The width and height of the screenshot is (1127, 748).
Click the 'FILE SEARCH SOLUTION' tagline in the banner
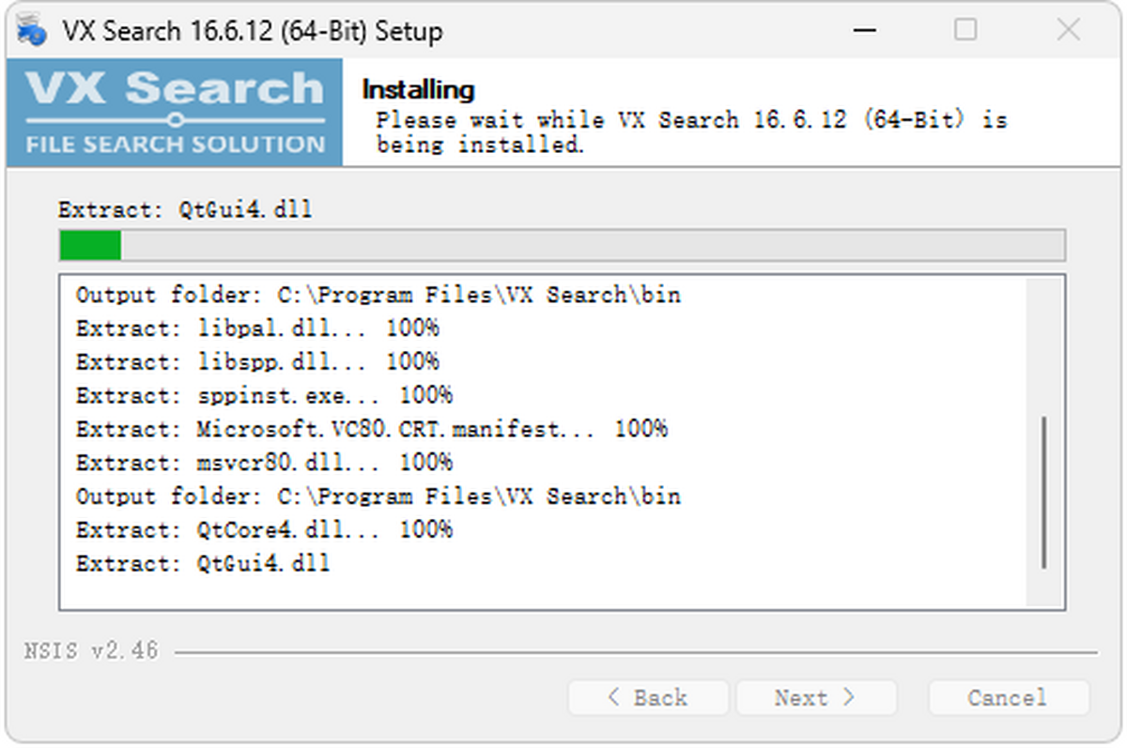coord(174,144)
